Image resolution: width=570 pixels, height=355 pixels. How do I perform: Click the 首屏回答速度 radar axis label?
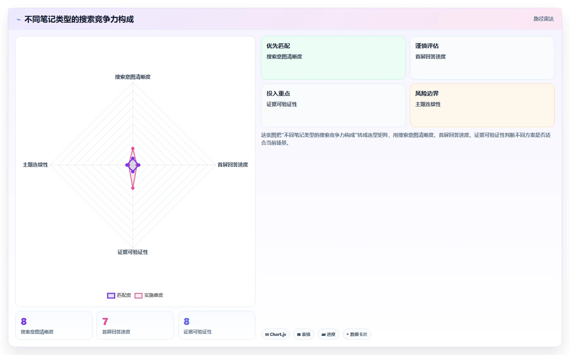(233, 165)
